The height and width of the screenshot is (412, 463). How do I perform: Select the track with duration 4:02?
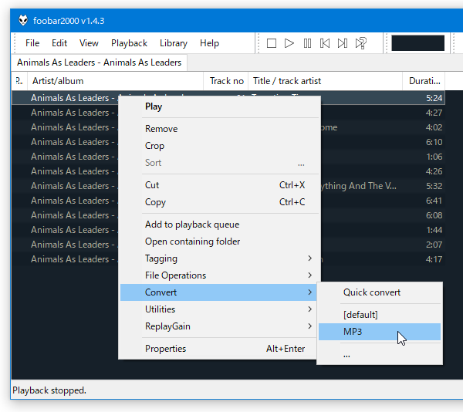pyautogui.click(x=228, y=127)
